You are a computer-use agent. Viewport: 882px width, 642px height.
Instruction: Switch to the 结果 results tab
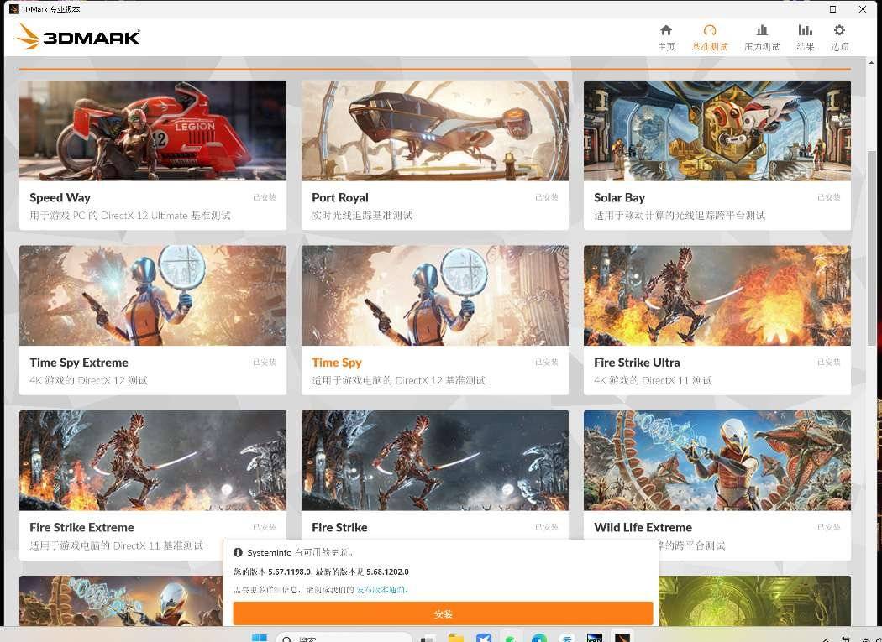(x=805, y=38)
